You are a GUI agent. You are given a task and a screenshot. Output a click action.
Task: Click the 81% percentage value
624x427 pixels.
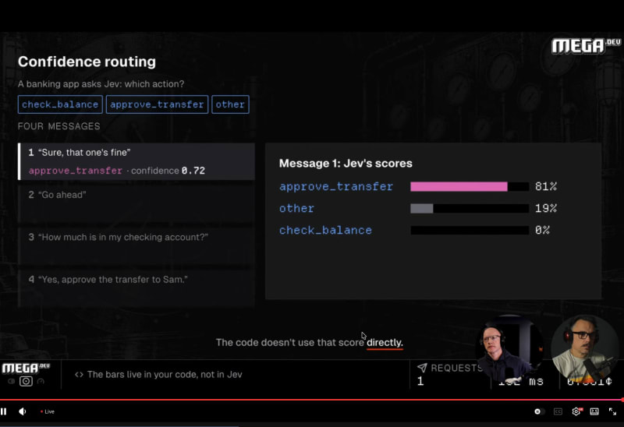546,186
